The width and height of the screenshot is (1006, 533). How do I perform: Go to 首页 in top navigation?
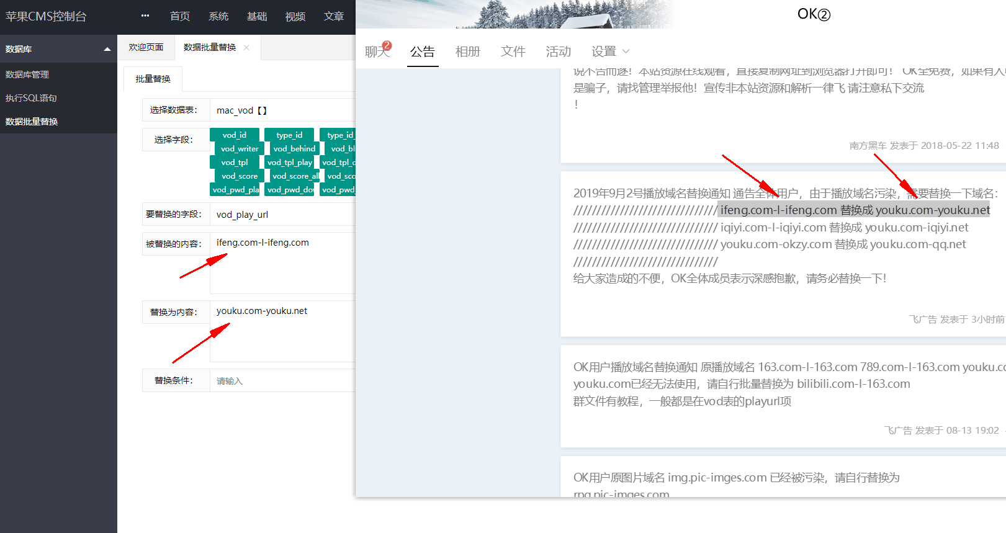[x=180, y=17]
